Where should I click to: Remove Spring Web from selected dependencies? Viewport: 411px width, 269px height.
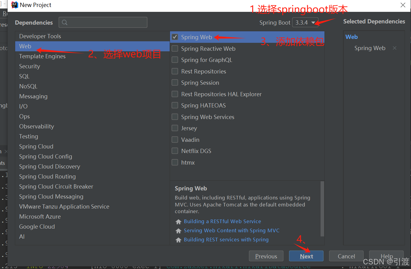tap(394, 48)
